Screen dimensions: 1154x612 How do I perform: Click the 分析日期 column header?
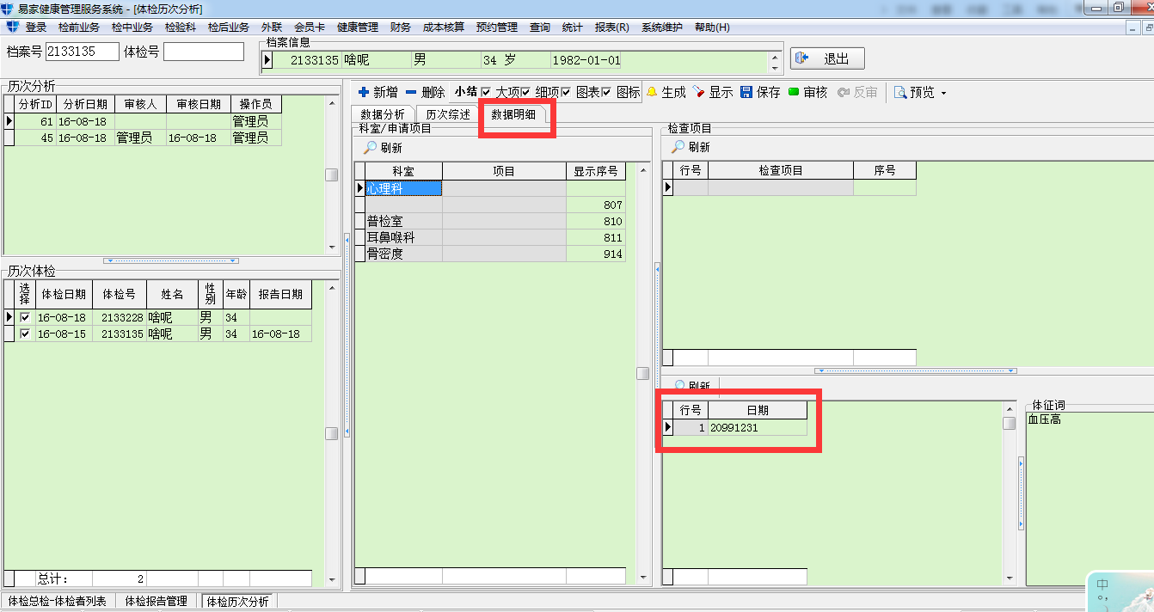pyautogui.click(x=85, y=104)
